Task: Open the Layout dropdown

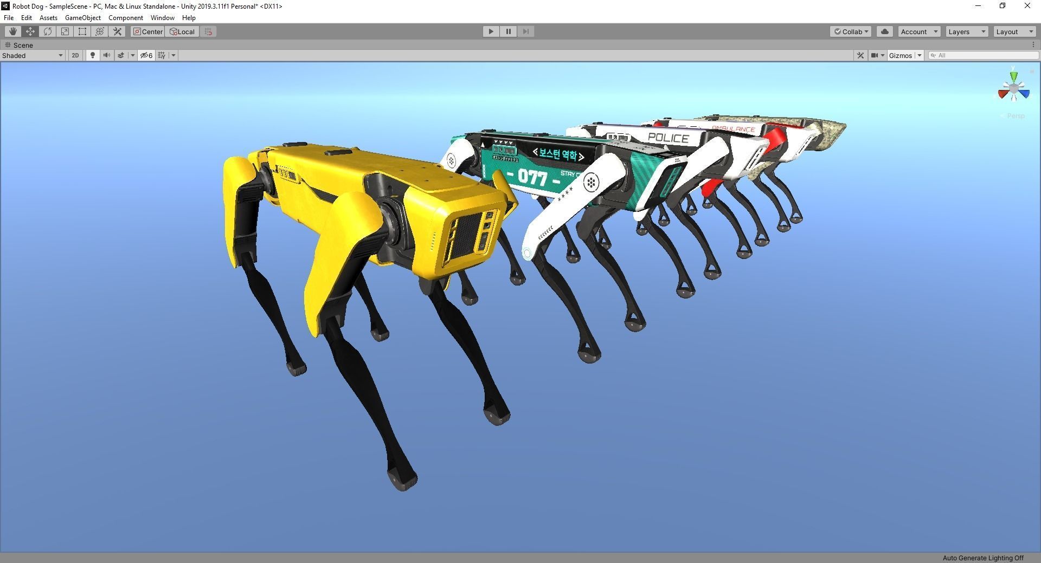Action: (x=1014, y=31)
